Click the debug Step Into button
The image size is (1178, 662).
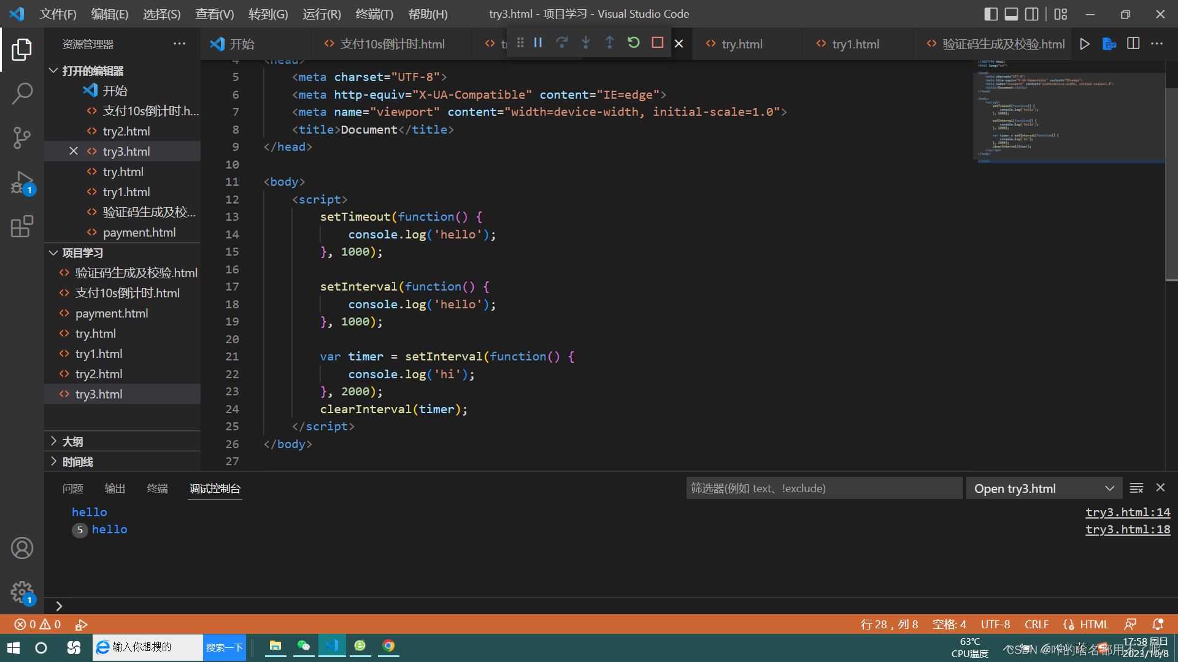click(586, 42)
